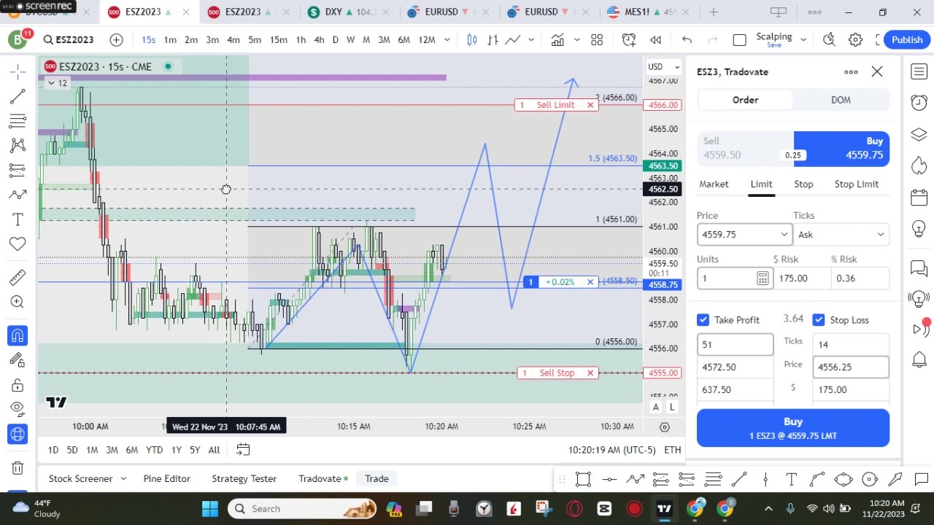Open the ideas lightbulb icon
This screenshot has height=525, width=934.
pyautogui.click(x=919, y=228)
